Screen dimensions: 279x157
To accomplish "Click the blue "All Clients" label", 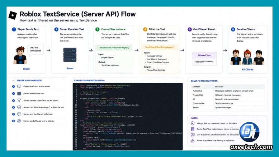I will [247, 70].
